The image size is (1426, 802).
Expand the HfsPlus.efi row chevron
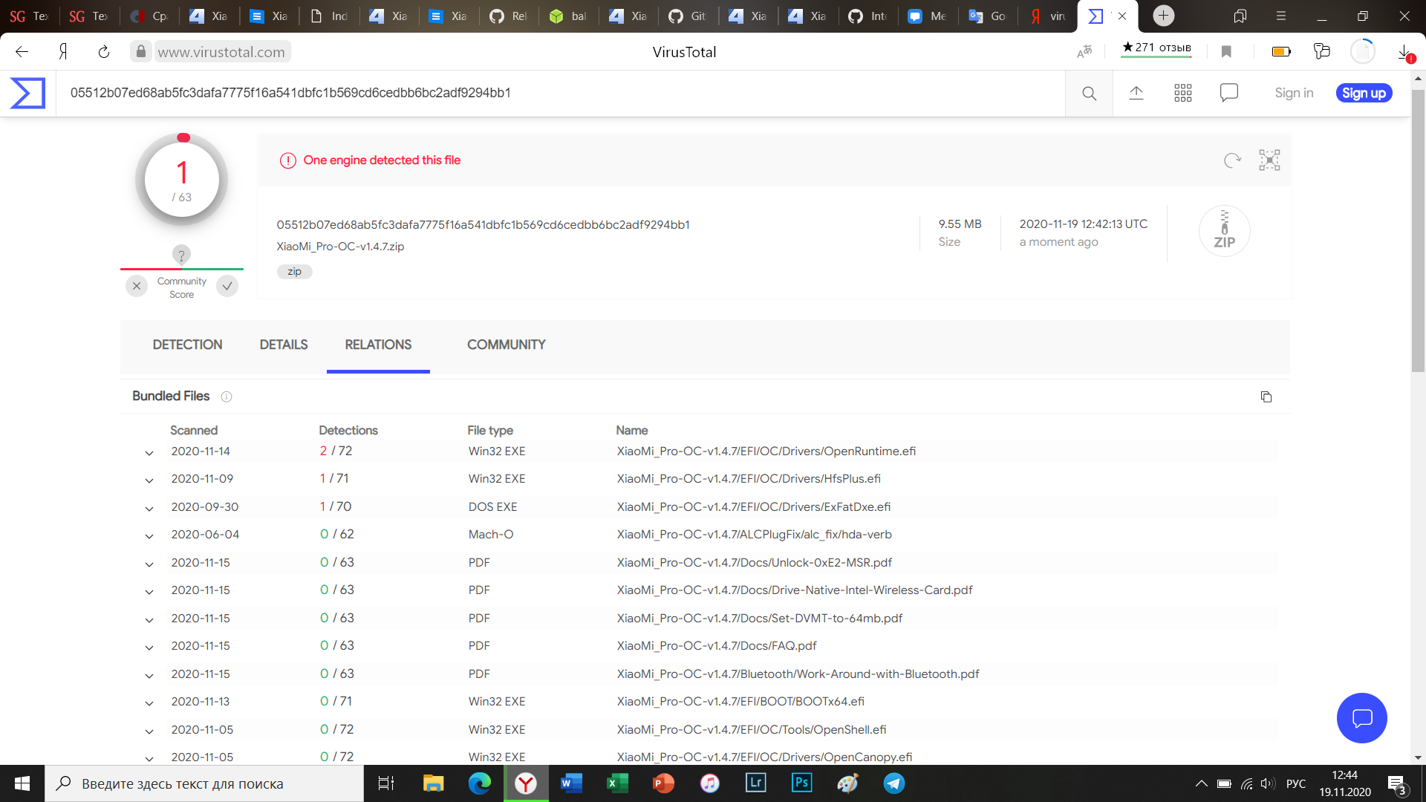point(149,480)
